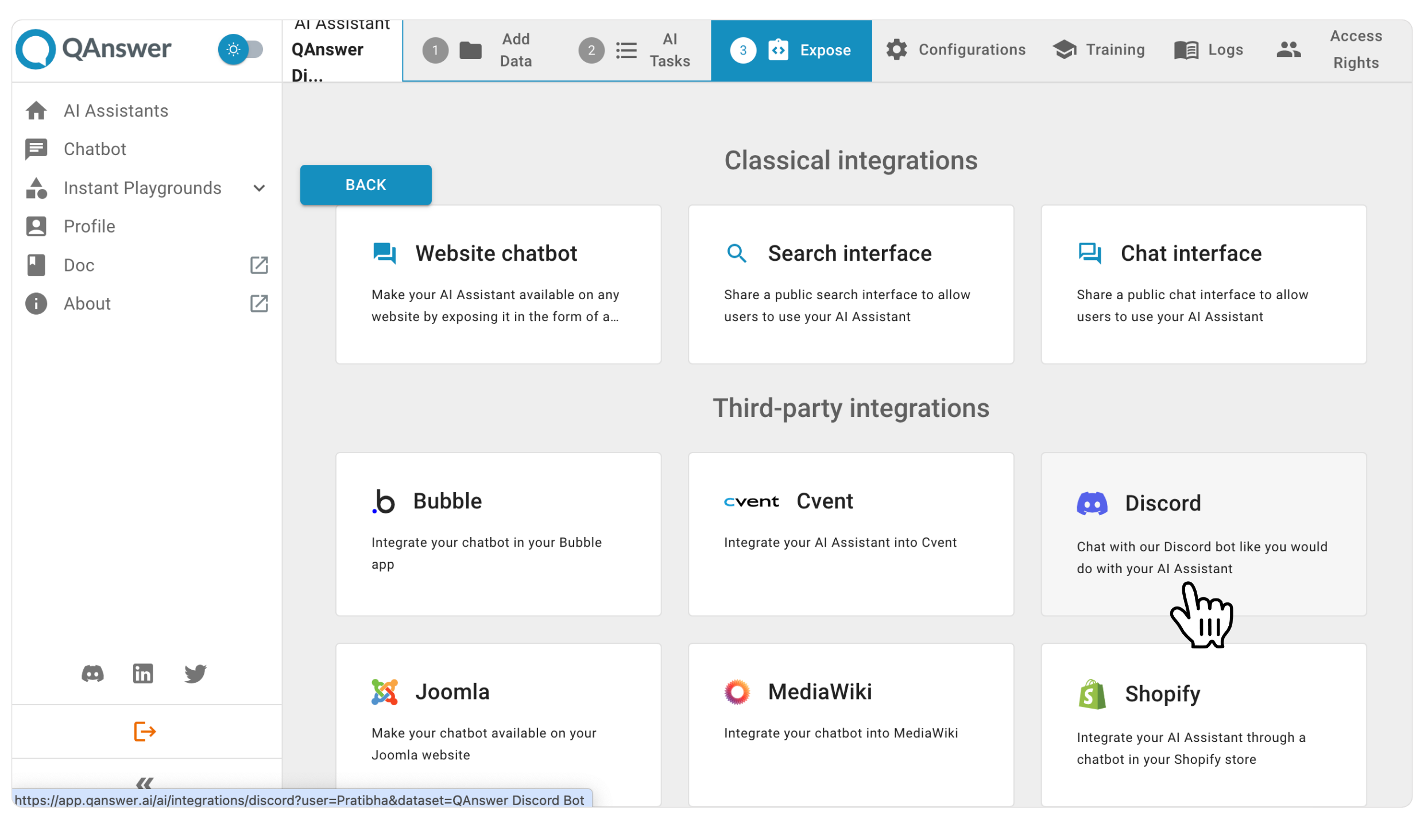Image resolution: width=1424 pixels, height=827 pixels.
Task: Open the Training tab
Action: click(x=1098, y=50)
